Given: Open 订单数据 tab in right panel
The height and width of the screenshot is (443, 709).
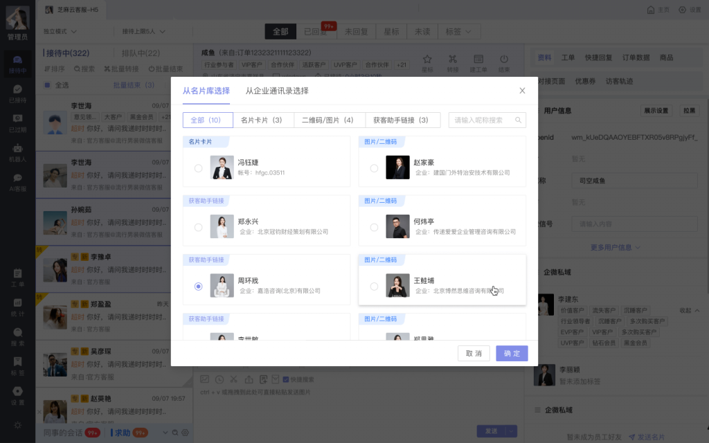Looking at the screenshot, I should tap(636, 57).
